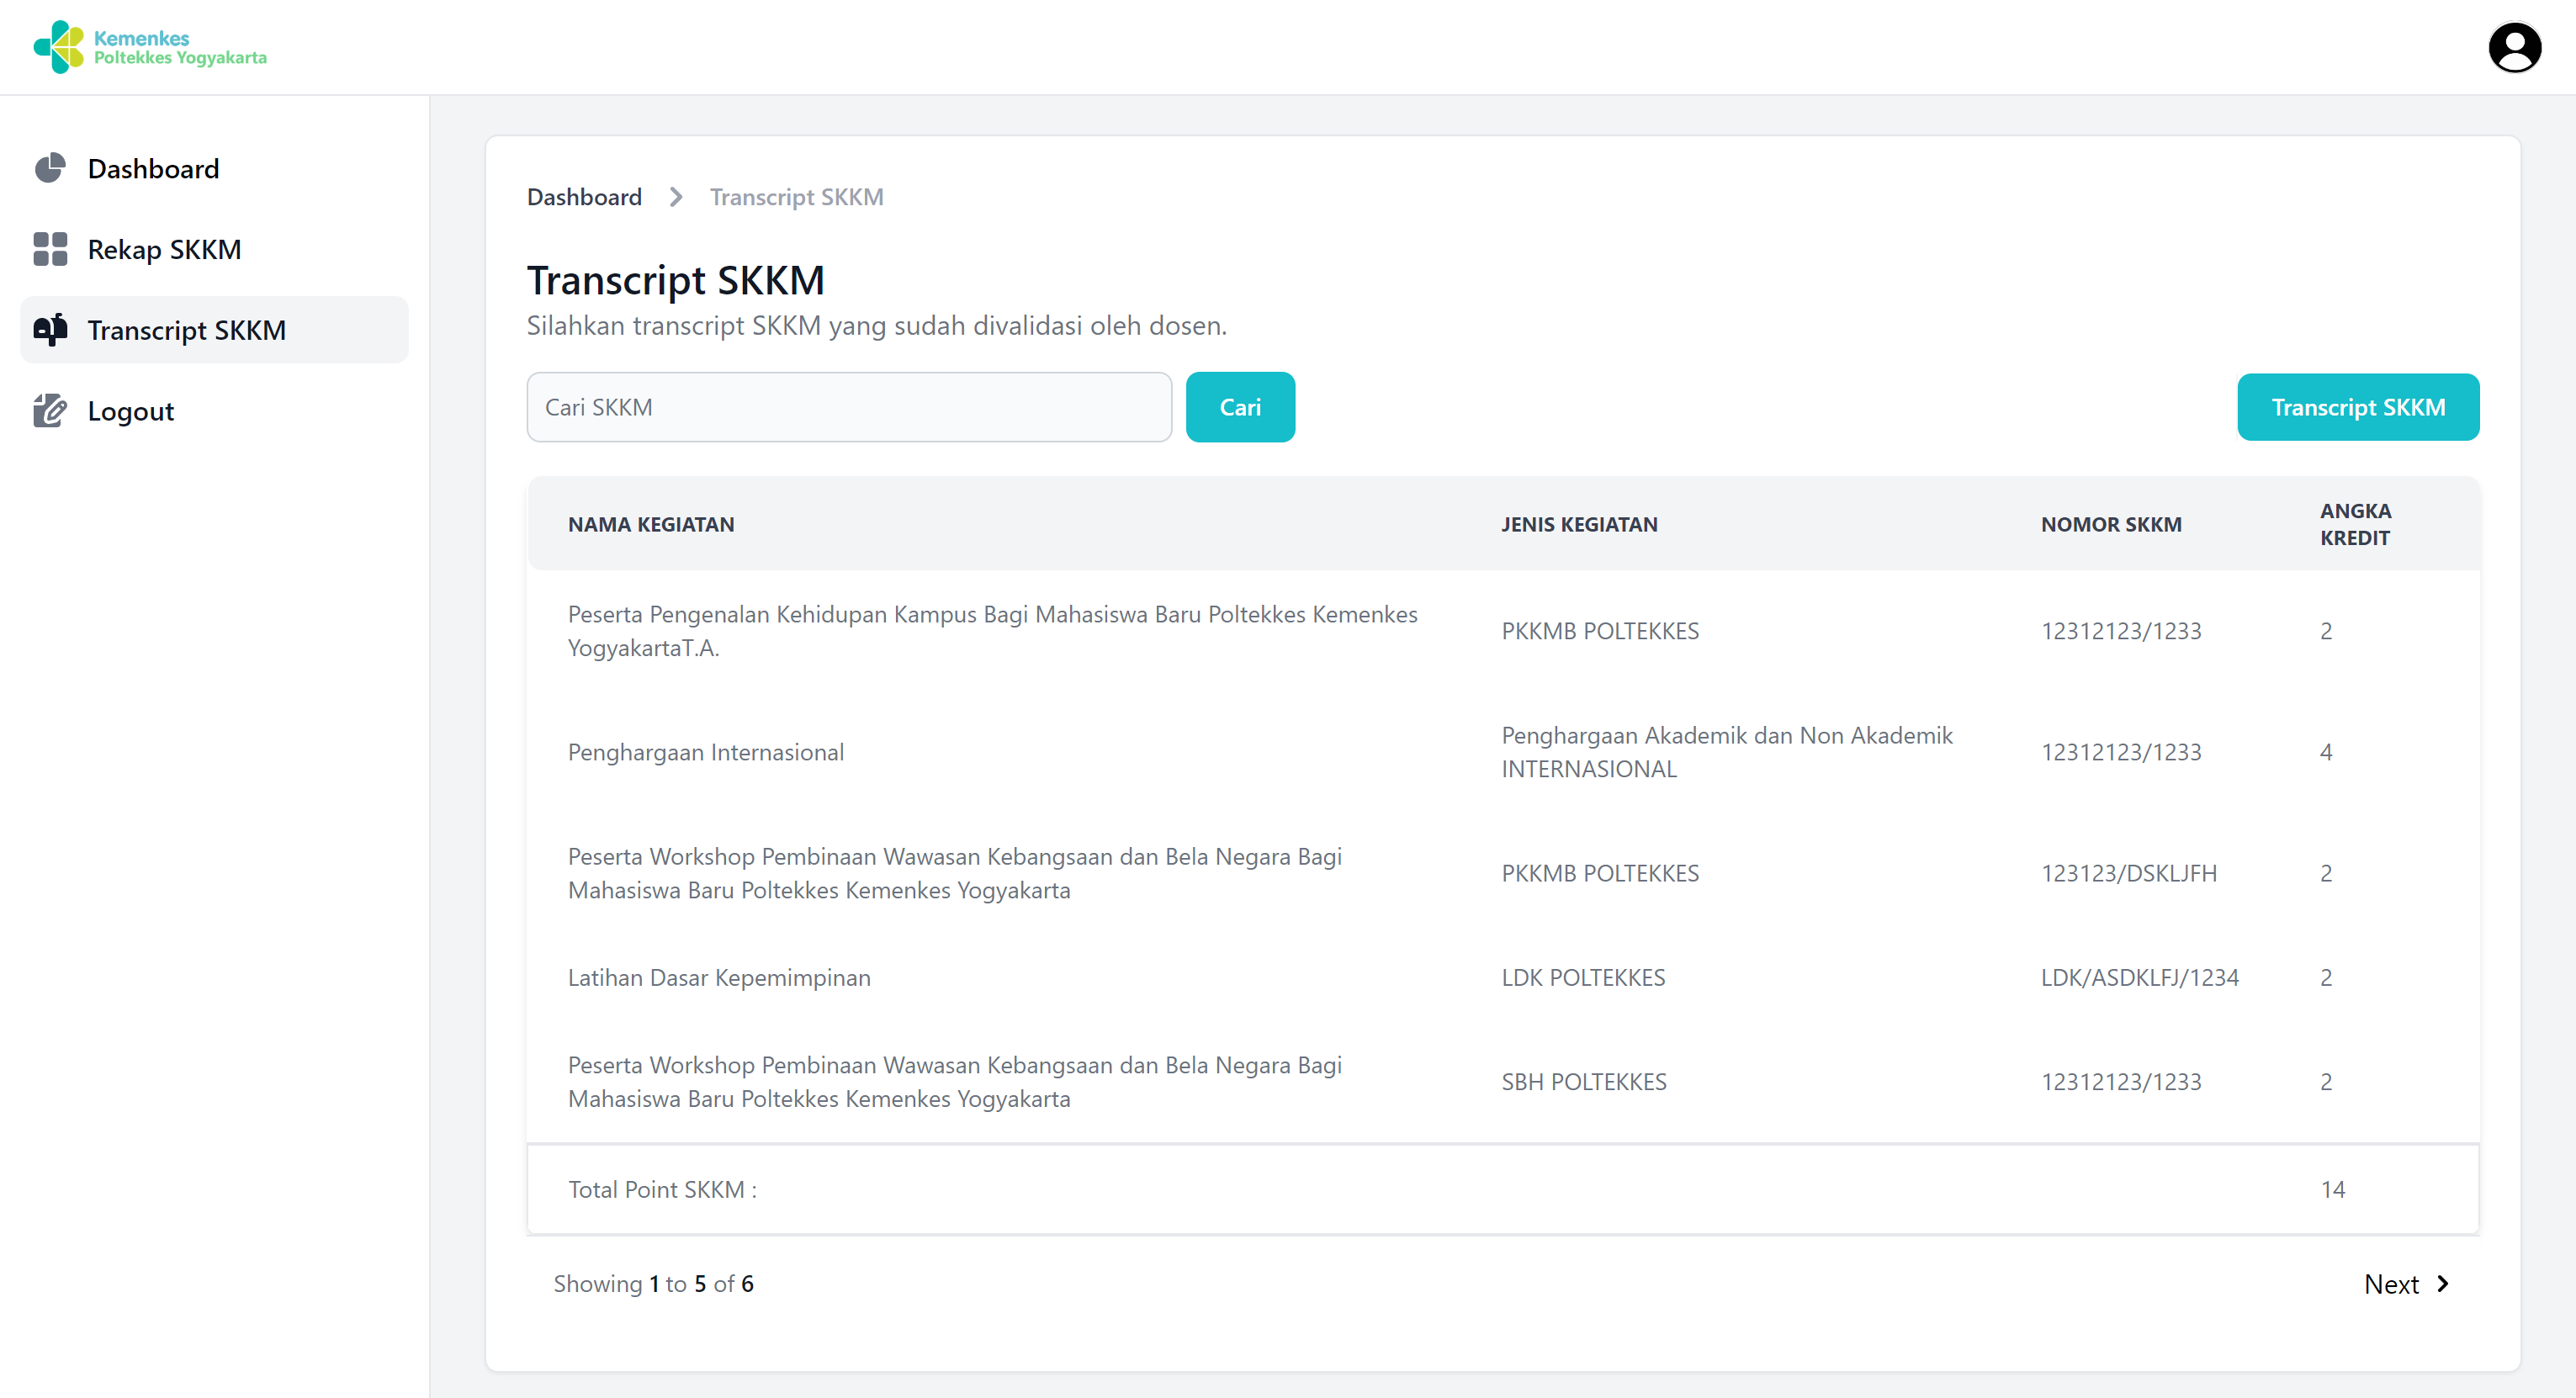Click the teal Transcript SKKM button
The width and height of the screenshot is (2576, 1398).
(2357, 407)
